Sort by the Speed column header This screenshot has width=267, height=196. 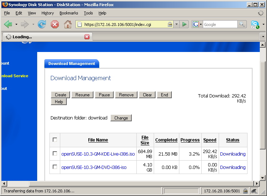210,140
